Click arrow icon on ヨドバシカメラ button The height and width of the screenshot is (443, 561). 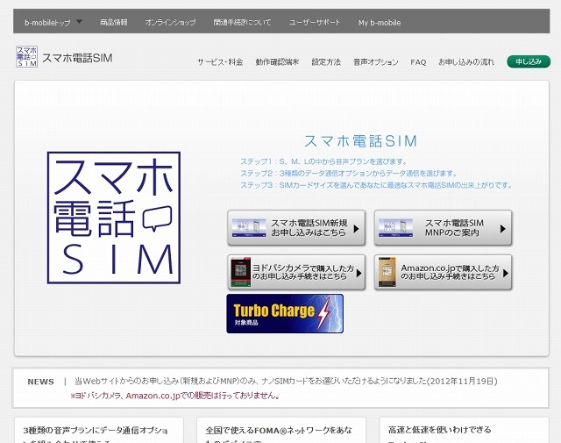pyautogui.click(x=359, y=273)
